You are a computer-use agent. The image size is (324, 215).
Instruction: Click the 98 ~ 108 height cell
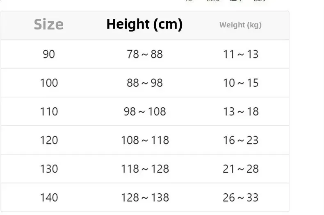(145, 112)
